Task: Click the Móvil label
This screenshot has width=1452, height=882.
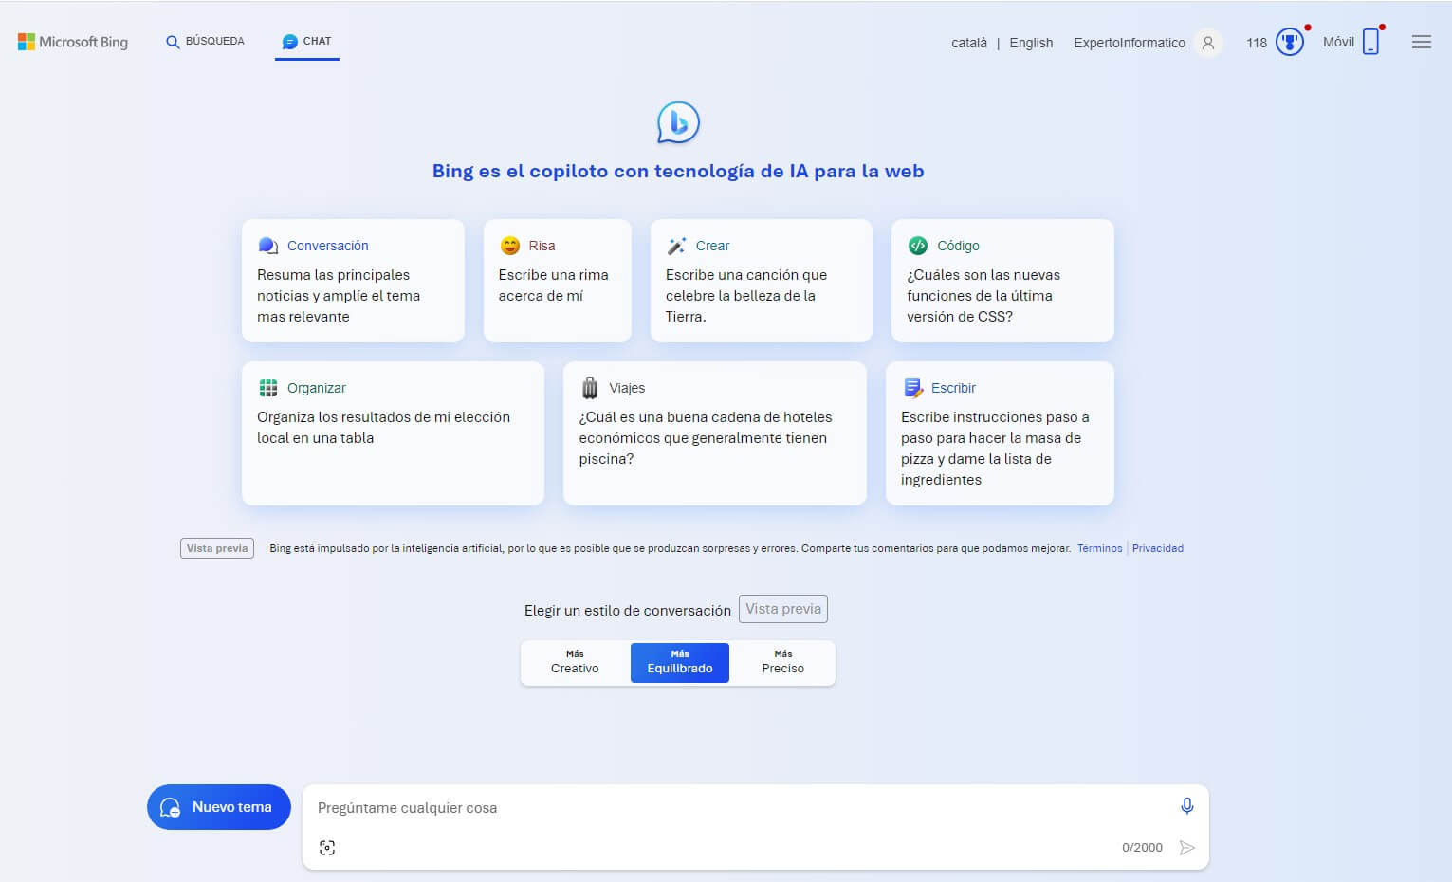Action: click(x=1338, y=42)
